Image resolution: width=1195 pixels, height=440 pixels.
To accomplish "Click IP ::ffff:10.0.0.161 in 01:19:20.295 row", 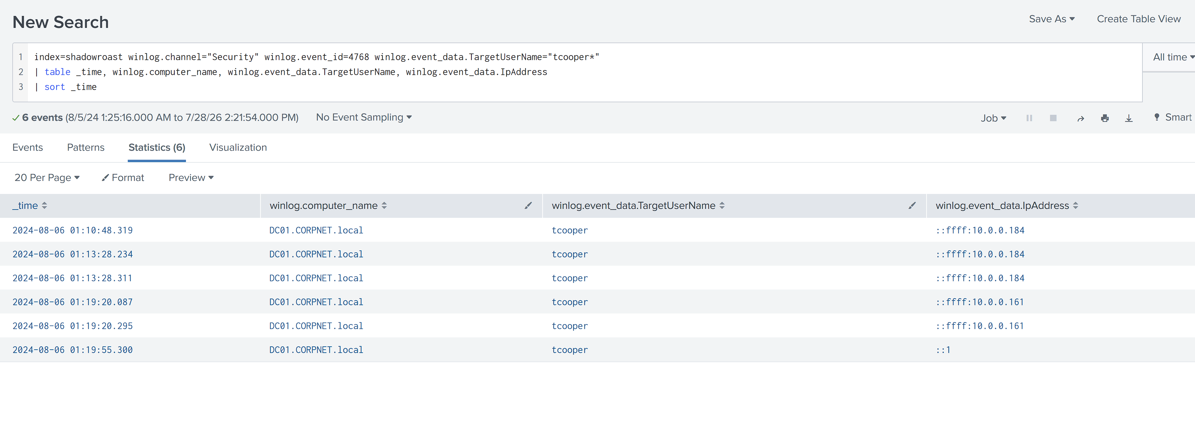I will pyautogui.click(x=980, y=326).
